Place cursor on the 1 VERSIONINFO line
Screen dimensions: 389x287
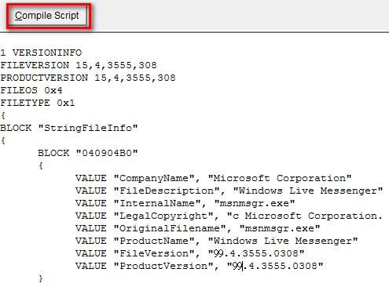[41, 53]
